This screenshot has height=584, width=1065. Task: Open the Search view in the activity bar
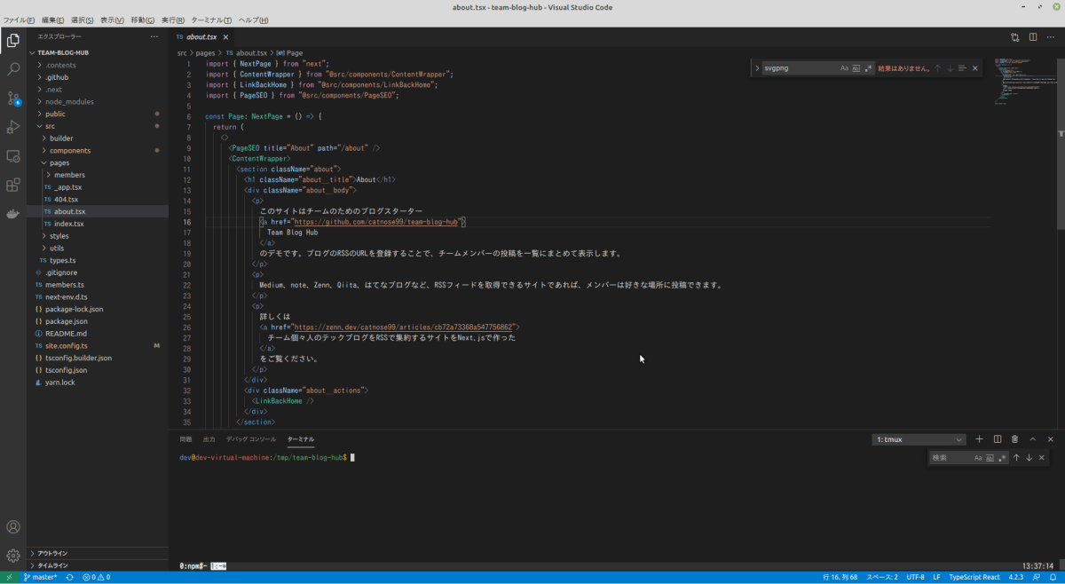point(13,68)
